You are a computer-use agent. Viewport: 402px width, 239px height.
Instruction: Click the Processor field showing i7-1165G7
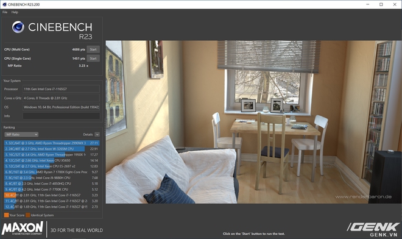click(x=62, y=89)
